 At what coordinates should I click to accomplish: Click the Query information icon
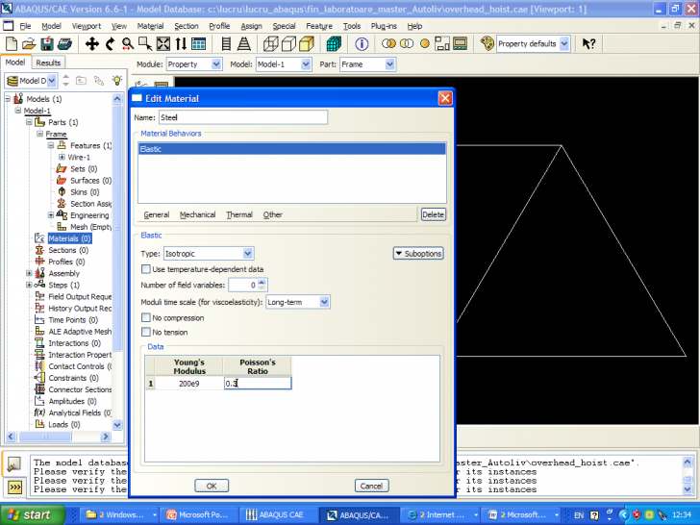[362, 44]
